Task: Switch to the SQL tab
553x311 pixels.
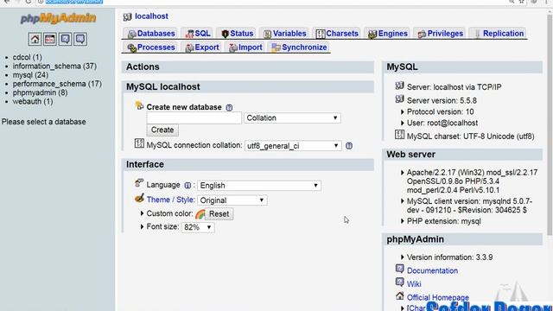Action: point(198,34)
